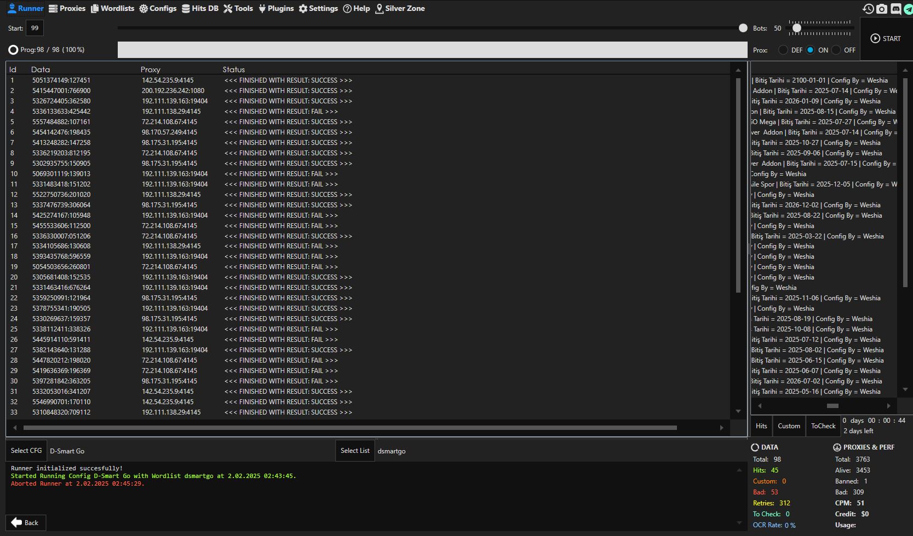Click the 'CPM: 51' statistic
The height and width of the screenshot is (536, 913).
(x=849, y=503)
